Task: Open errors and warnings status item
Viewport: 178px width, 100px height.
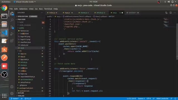Action: point(28,99)
